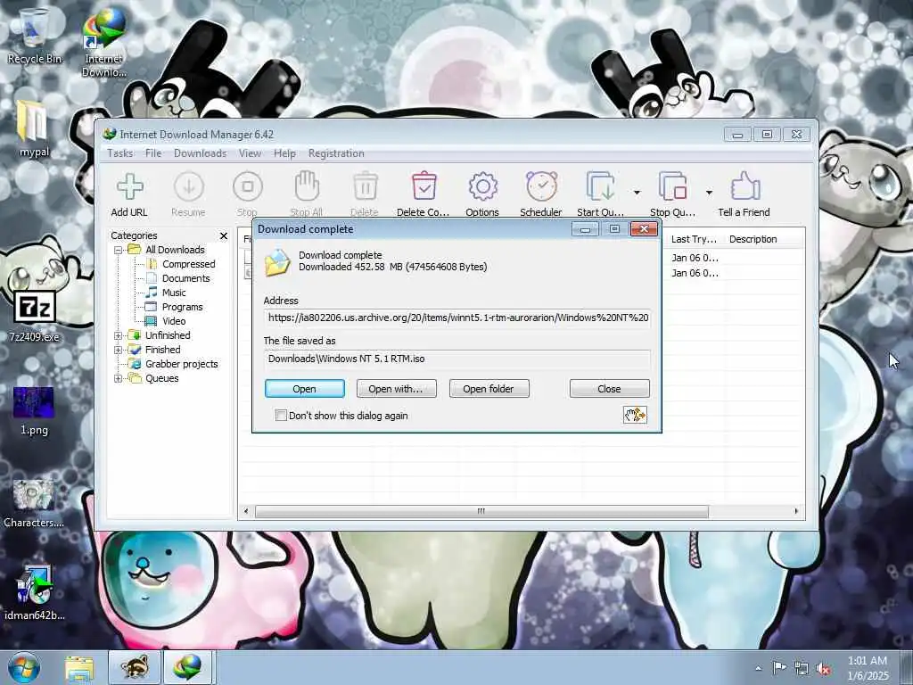Screen dimensions: 913x685
Task: Click the taskbar clock showing 1:01 AM
Action: tap(868, 668)
